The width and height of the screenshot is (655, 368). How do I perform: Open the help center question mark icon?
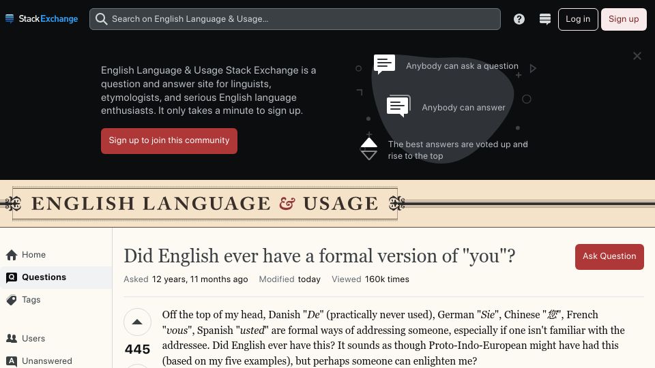(x=519, y=19)
